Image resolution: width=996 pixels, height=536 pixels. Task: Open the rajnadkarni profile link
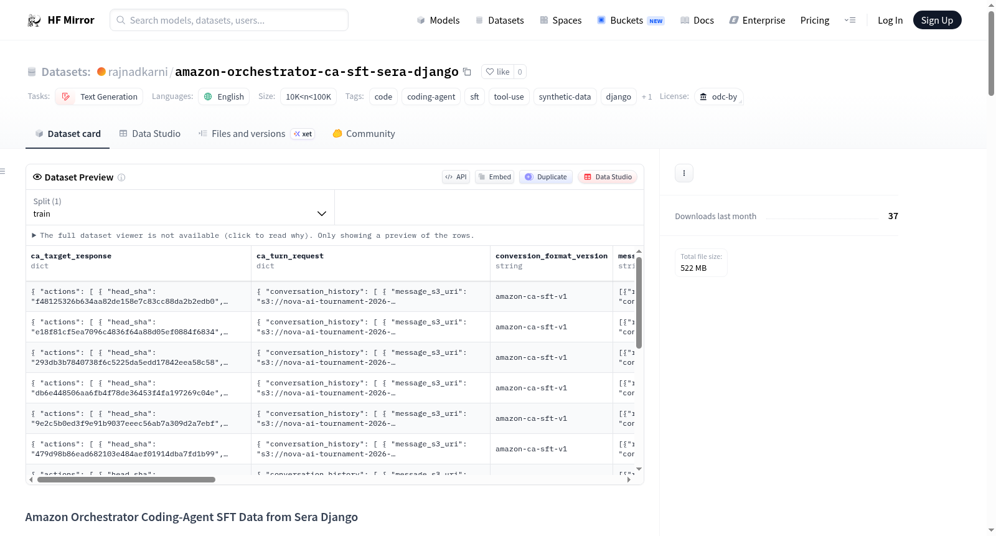pyautogui.click(x=138, y=72)
